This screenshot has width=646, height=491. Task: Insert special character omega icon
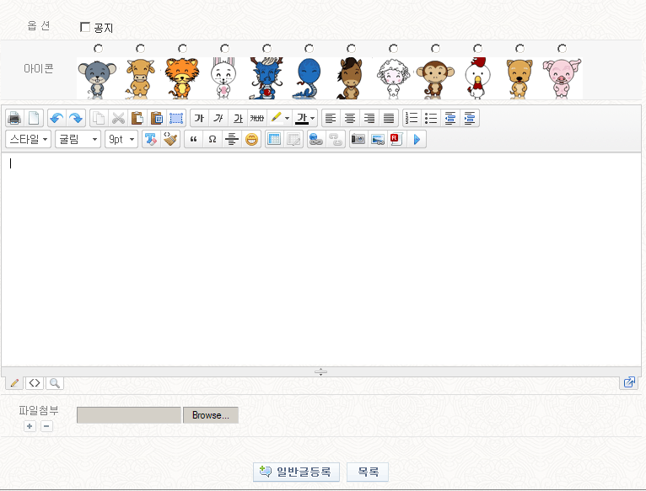click(213, 139)
